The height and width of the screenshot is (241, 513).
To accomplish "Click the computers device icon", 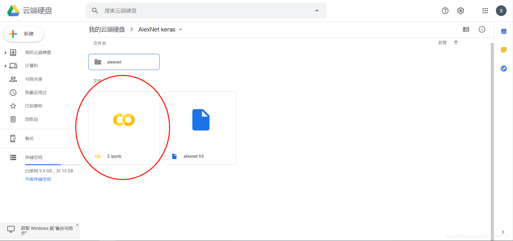I will coord(13,66).
